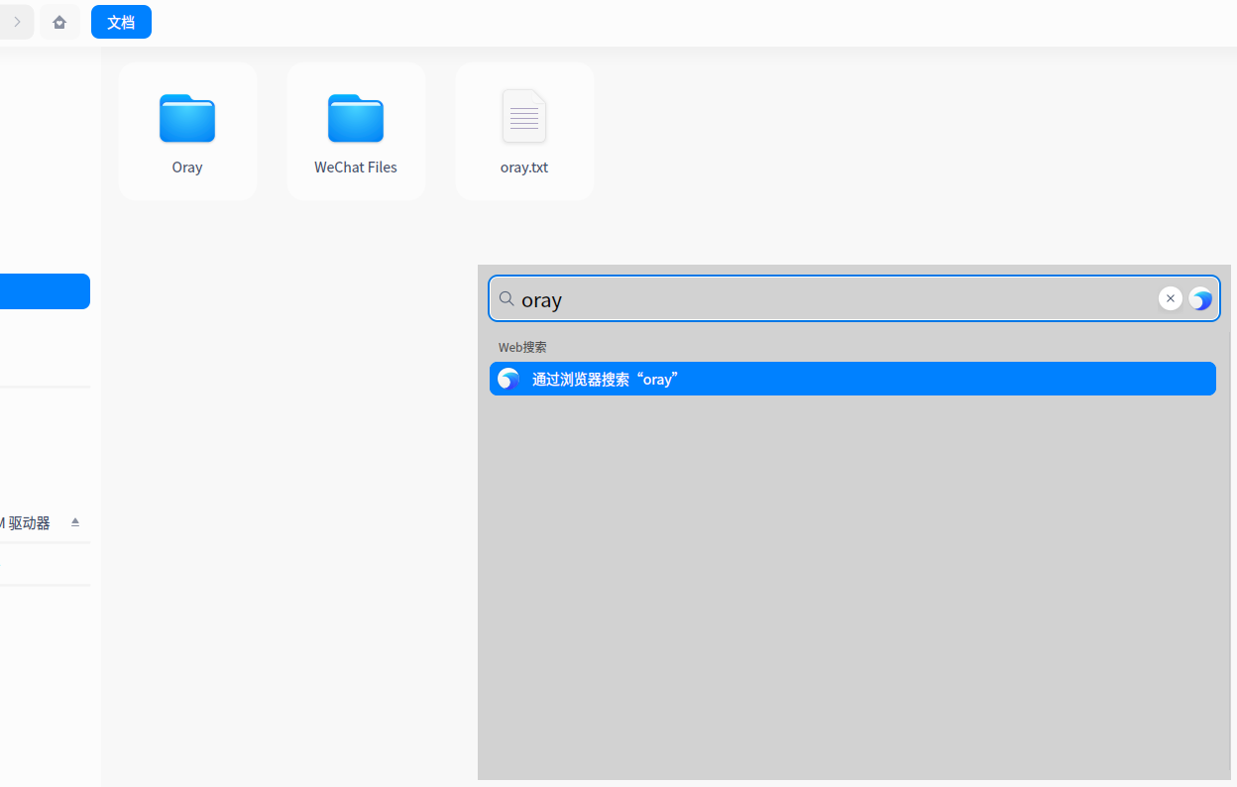Viewport: 1237px width, 787px height.
Task: Click the browser icon in search box
Action: pos(1200,298)
